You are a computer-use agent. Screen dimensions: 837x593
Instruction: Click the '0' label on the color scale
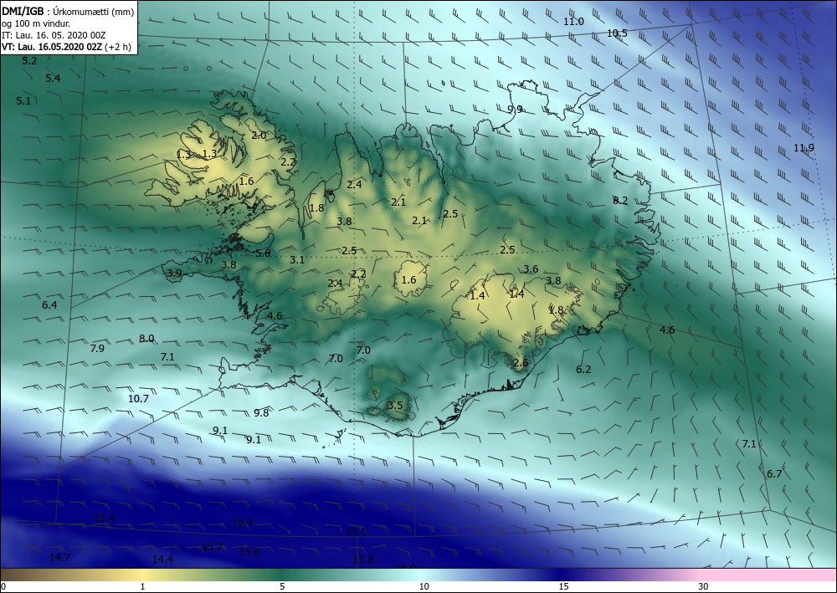click(x=3, y=587)
